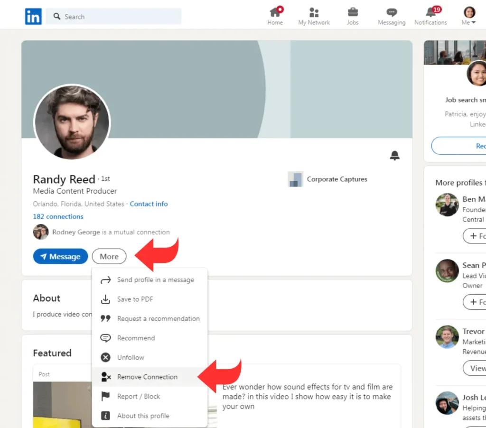Screen dimensions: 486x428
Task: Open About this profile entry
Action: point(150,416)
